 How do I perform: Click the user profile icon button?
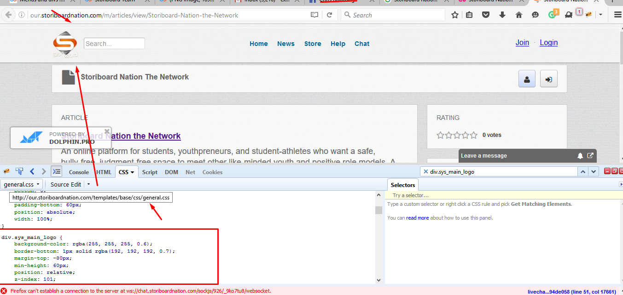(527, 79)
